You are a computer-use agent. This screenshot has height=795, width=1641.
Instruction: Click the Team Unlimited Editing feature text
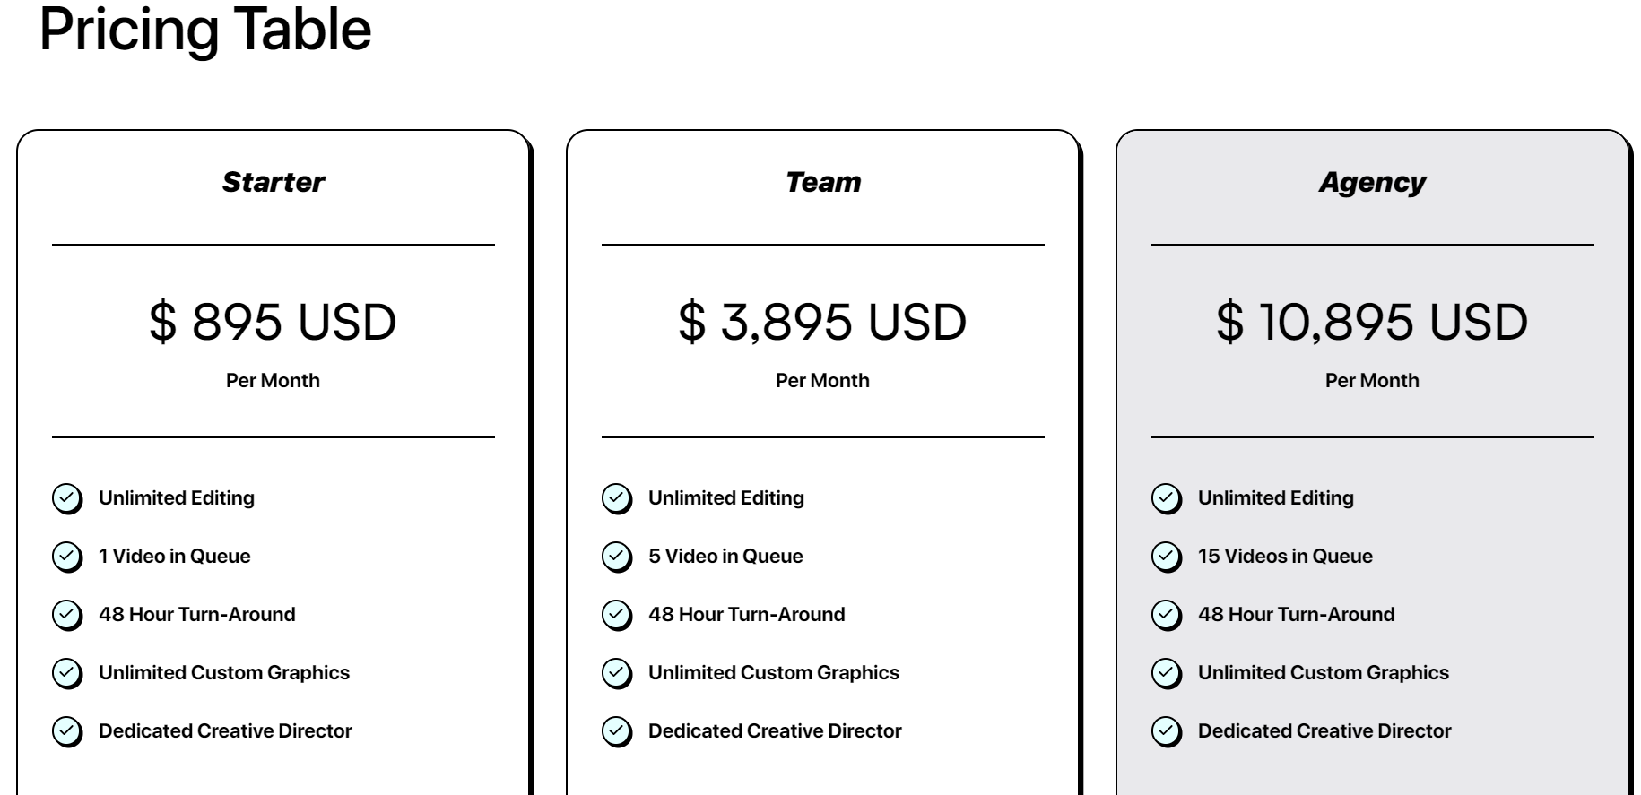coord(726,498)
